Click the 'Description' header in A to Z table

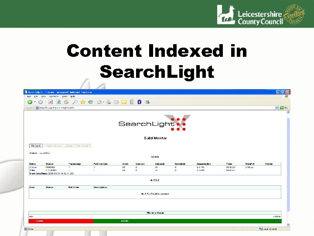point(100,187)
